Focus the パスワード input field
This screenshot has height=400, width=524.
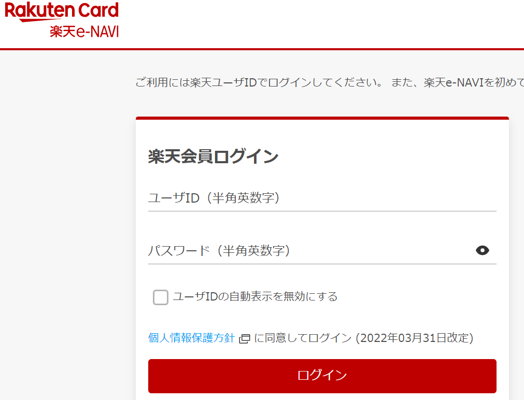[310, 251]
